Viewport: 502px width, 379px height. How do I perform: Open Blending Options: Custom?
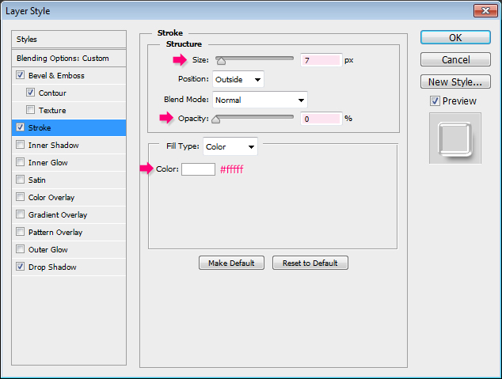click(x=69, y=59)
